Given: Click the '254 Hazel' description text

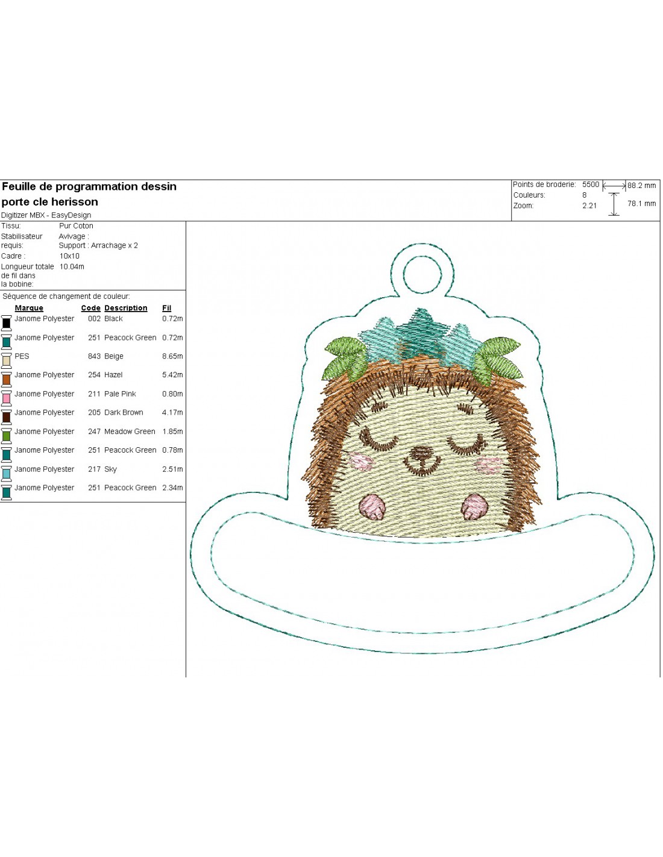Looking at the screenshot, I should [105, 375].
